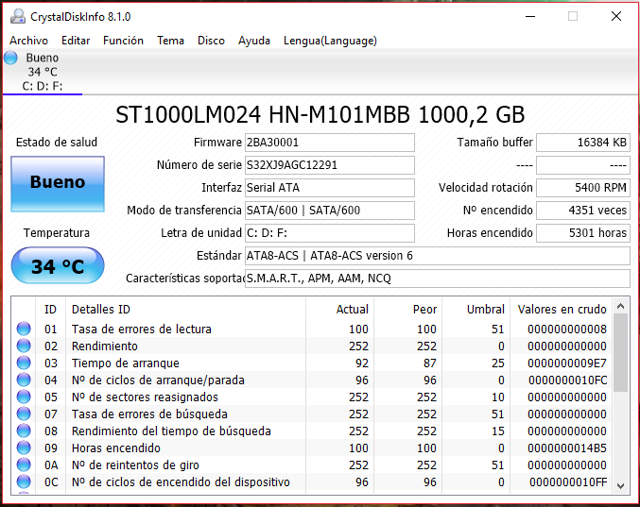Click the Letra de unidad field
The width and height of the screenshot is (640, 507).
329,233
